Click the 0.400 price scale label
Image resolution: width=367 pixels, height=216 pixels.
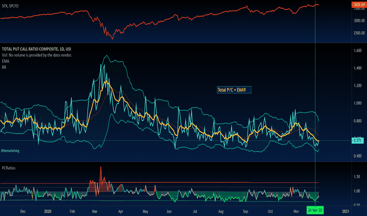point(358,156)
